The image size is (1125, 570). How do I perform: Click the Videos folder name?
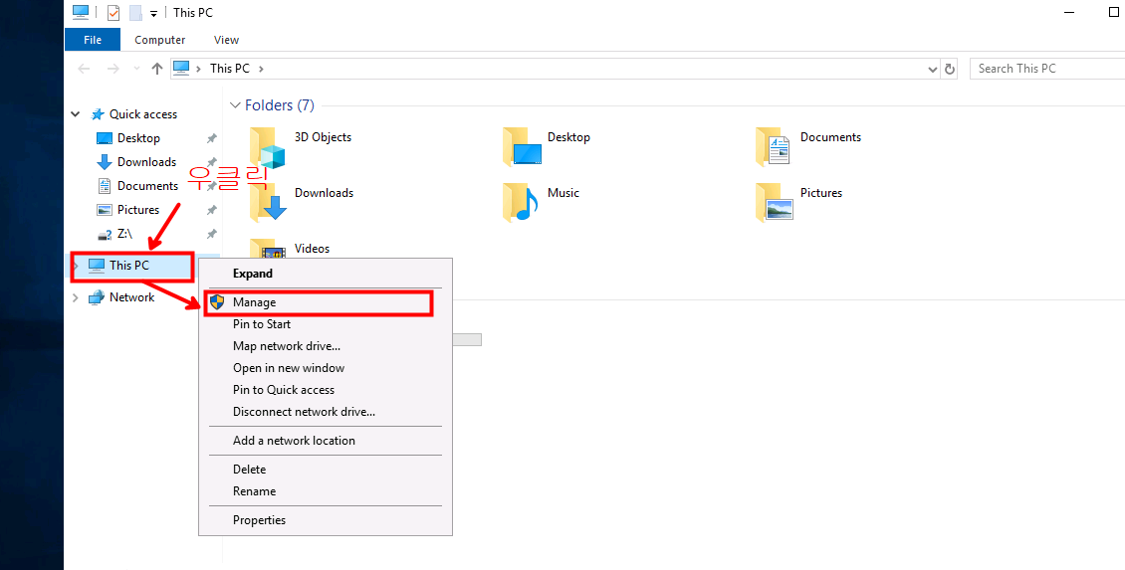tap(312, 249)
